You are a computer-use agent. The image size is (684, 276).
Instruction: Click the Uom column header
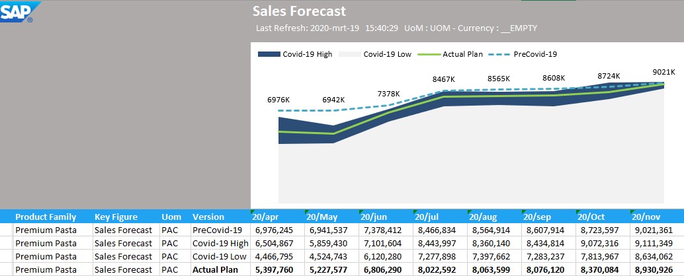pos(175,217)
